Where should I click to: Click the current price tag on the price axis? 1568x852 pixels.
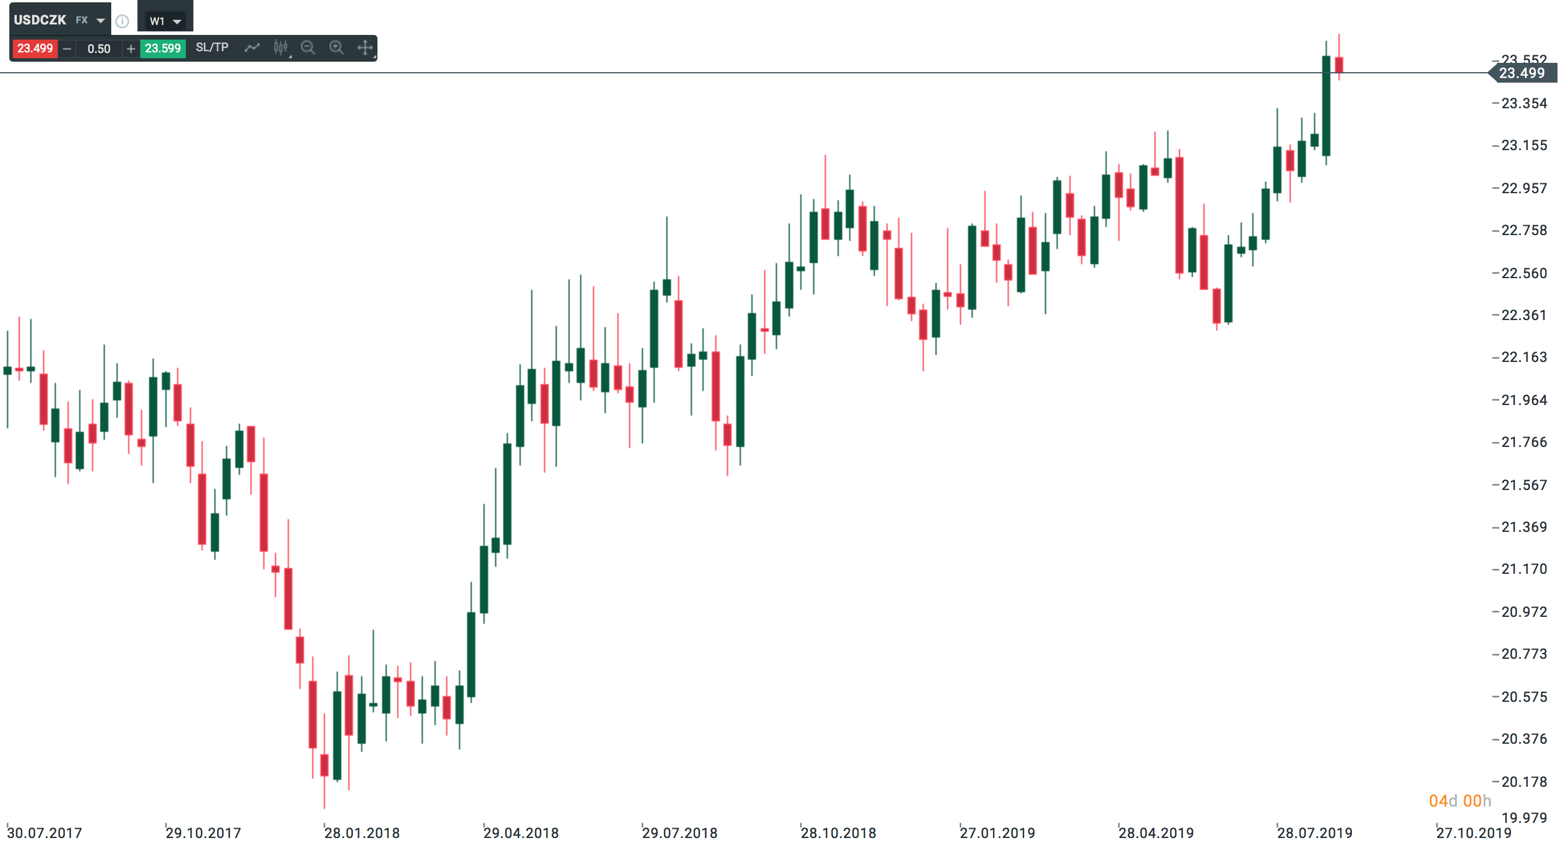click(x=1521, y=73)
